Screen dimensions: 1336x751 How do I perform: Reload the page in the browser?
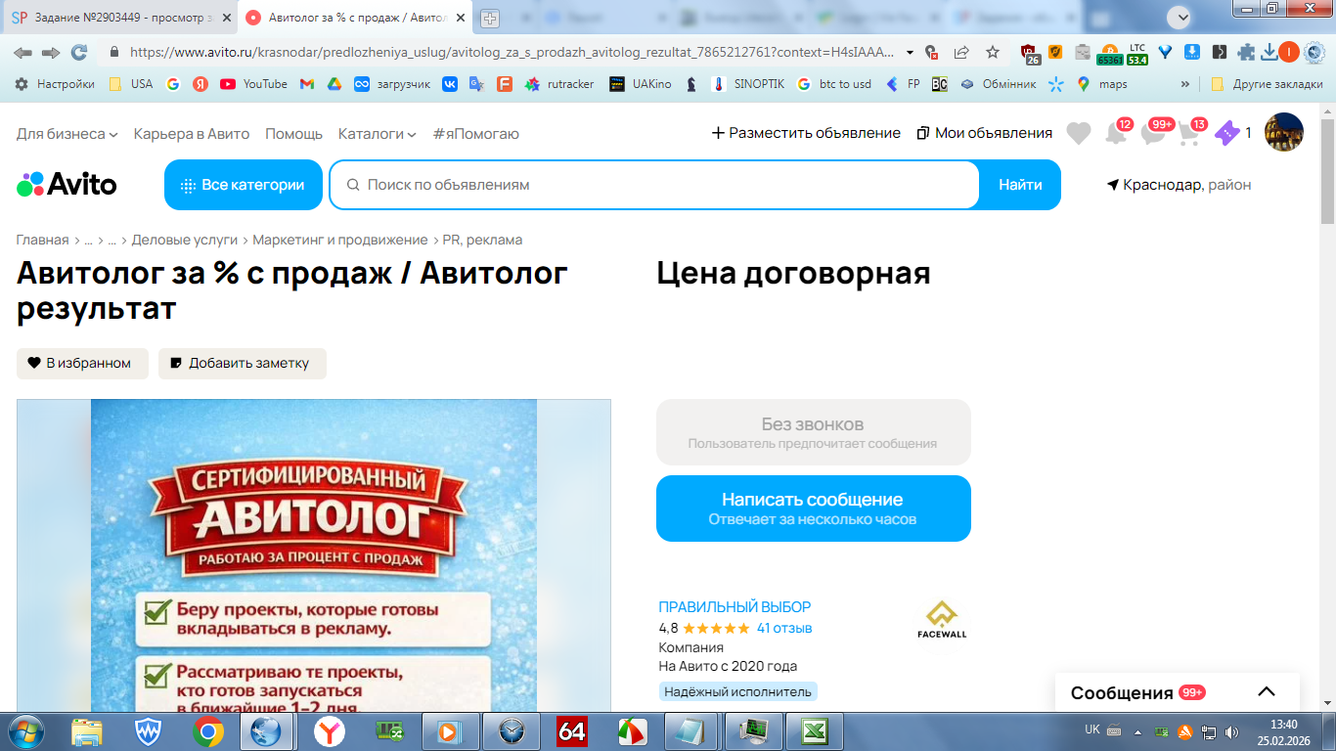pos(79,52)
